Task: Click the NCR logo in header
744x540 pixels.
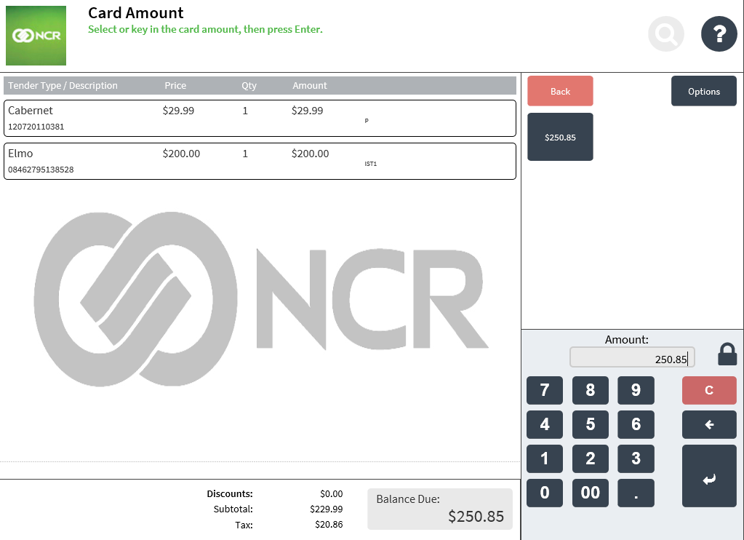Action: (36, 36)
